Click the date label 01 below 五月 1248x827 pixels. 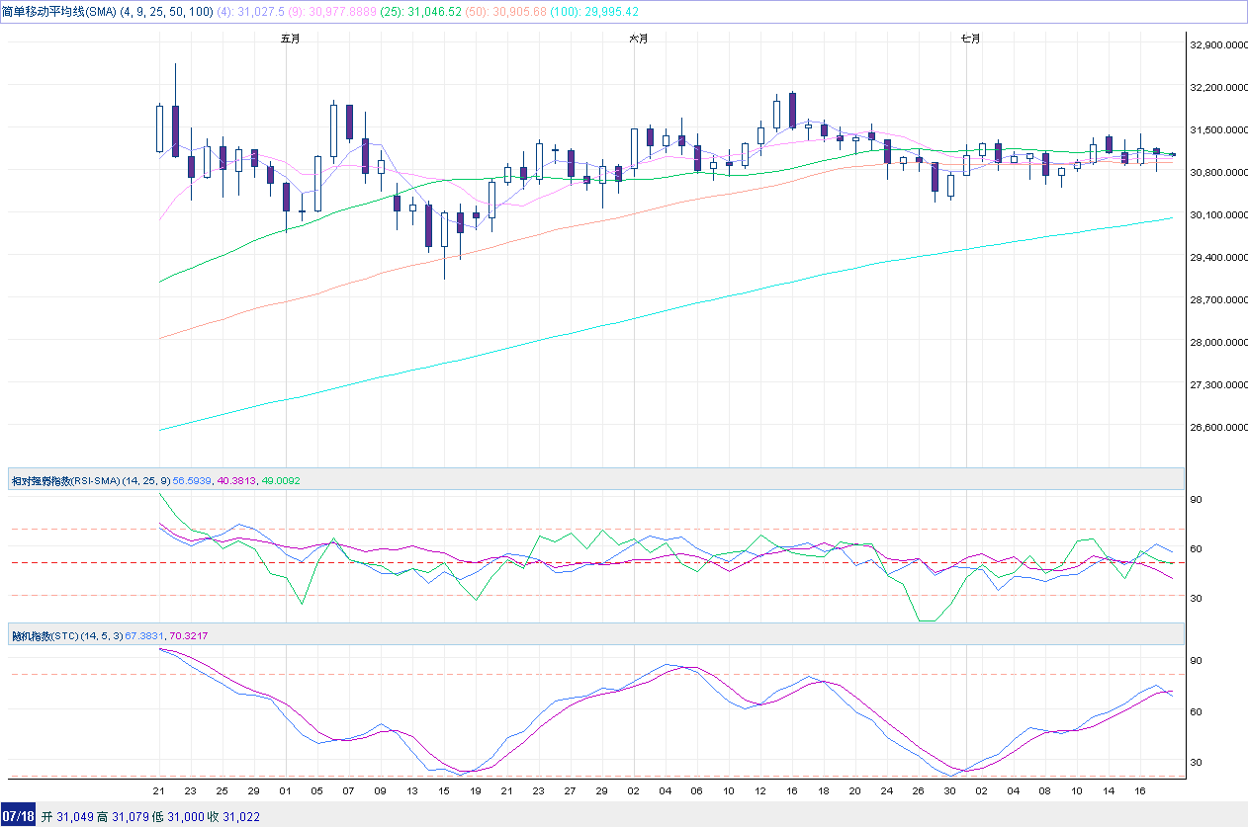[286, 791]
